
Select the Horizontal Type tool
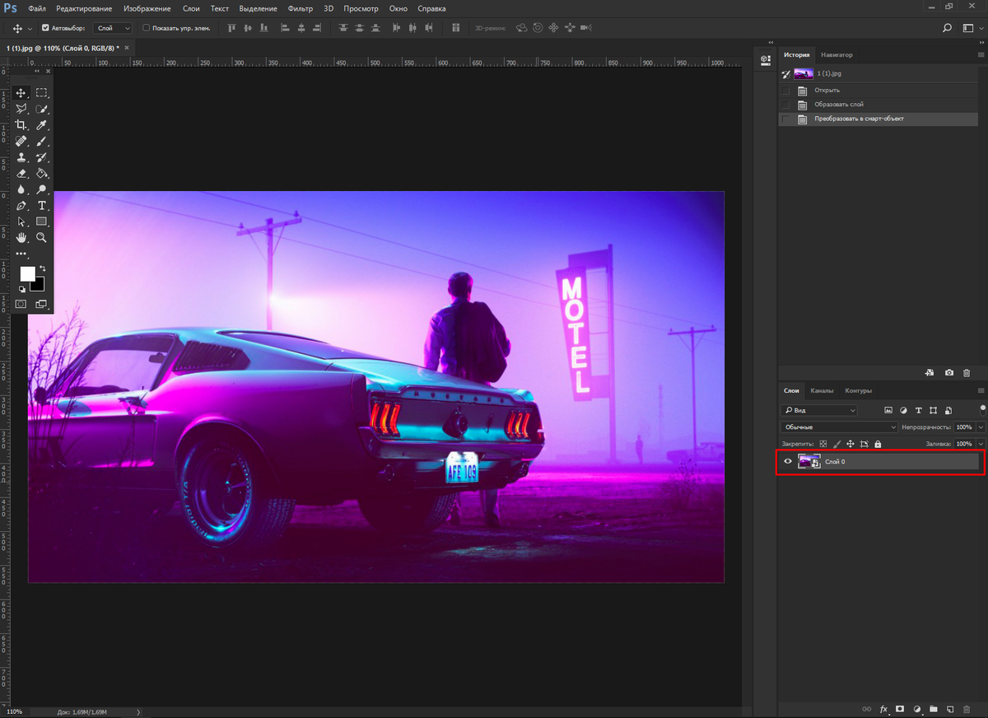click(x=41, y=205)
